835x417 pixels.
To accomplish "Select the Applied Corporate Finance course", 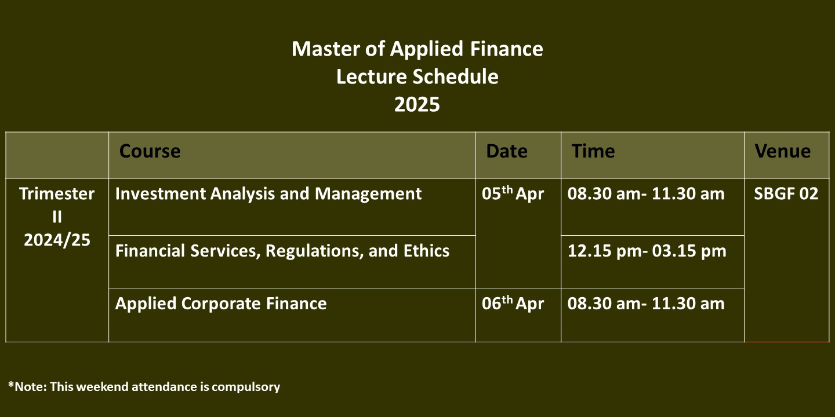I will point(221,303).
